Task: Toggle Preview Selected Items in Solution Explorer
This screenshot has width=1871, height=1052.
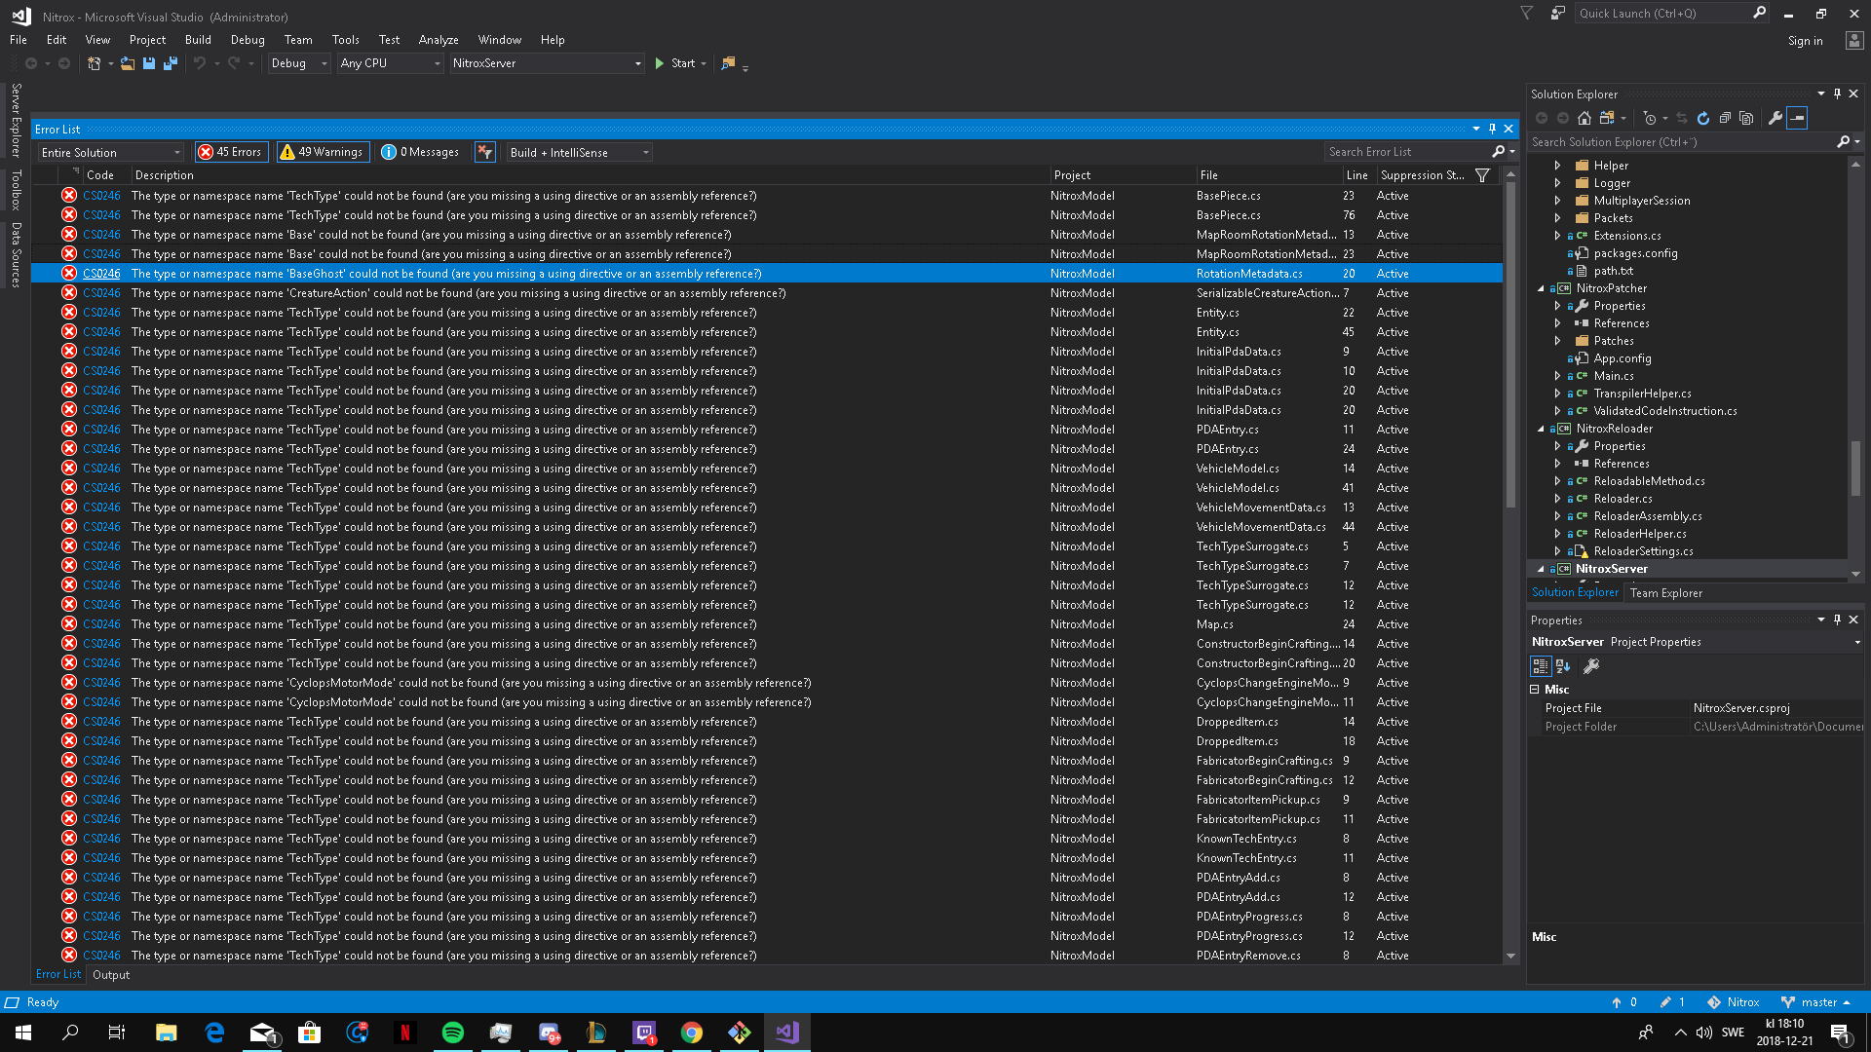Action: [1798, 118]
